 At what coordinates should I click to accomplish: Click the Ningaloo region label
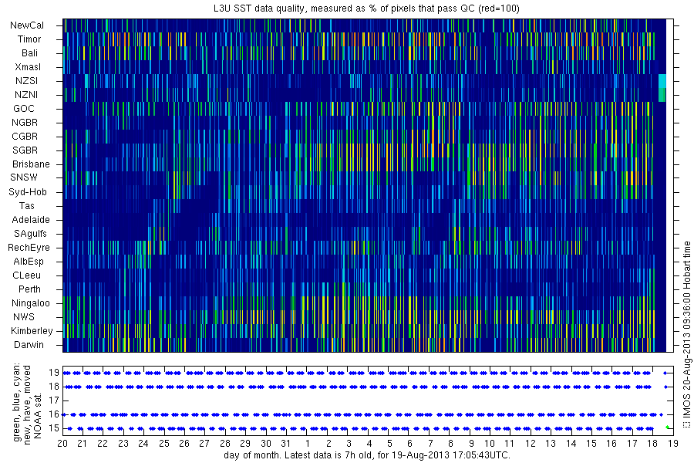click(x=31, y=303)
